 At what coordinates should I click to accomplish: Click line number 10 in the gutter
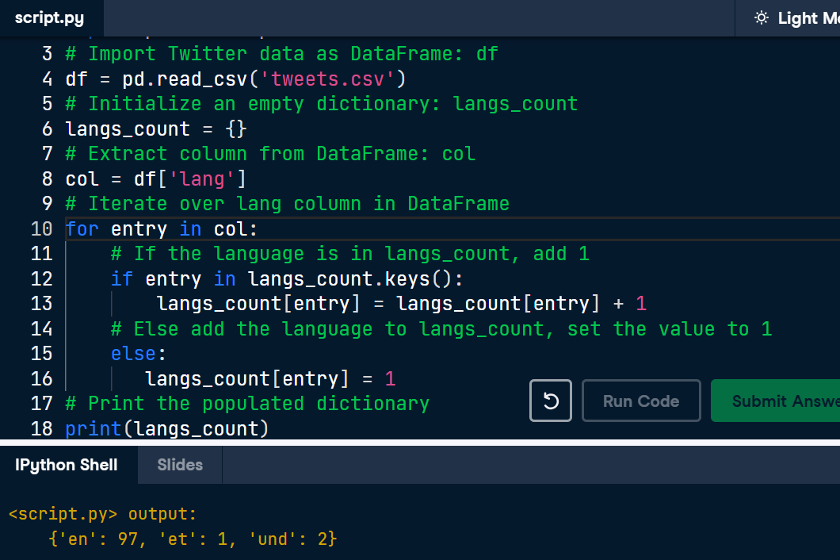(x=41, y=229)
